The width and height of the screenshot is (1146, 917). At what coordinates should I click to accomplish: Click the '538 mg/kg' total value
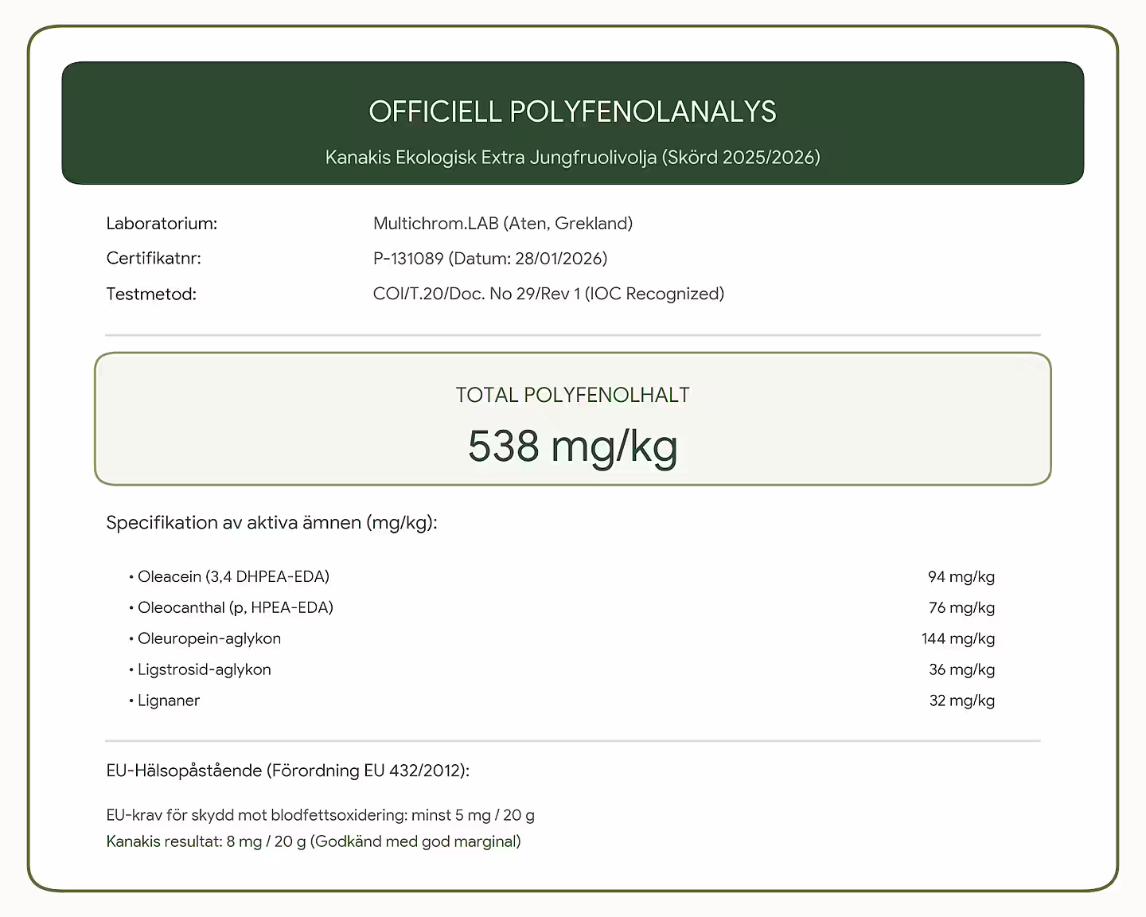pyautogui.click(x=572, y=446)
